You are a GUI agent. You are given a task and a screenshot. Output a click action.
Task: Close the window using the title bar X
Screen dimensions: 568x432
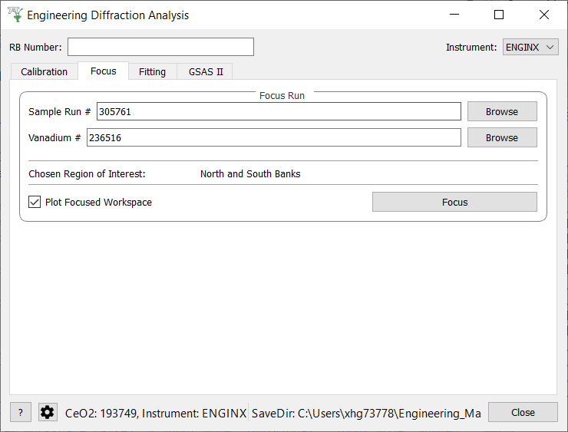(544, 15)
